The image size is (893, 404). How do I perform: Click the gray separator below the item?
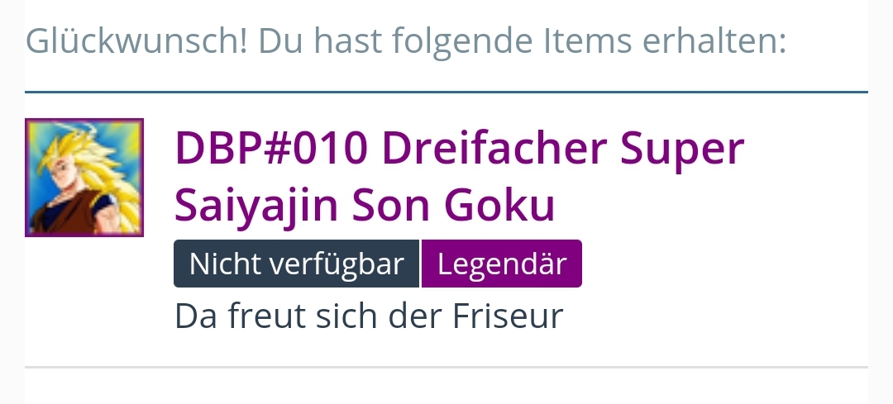[x=446, y=367]
